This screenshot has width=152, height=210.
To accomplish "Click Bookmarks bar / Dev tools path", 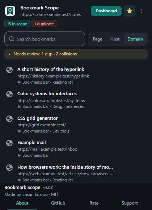I will [x=46, y=131].
